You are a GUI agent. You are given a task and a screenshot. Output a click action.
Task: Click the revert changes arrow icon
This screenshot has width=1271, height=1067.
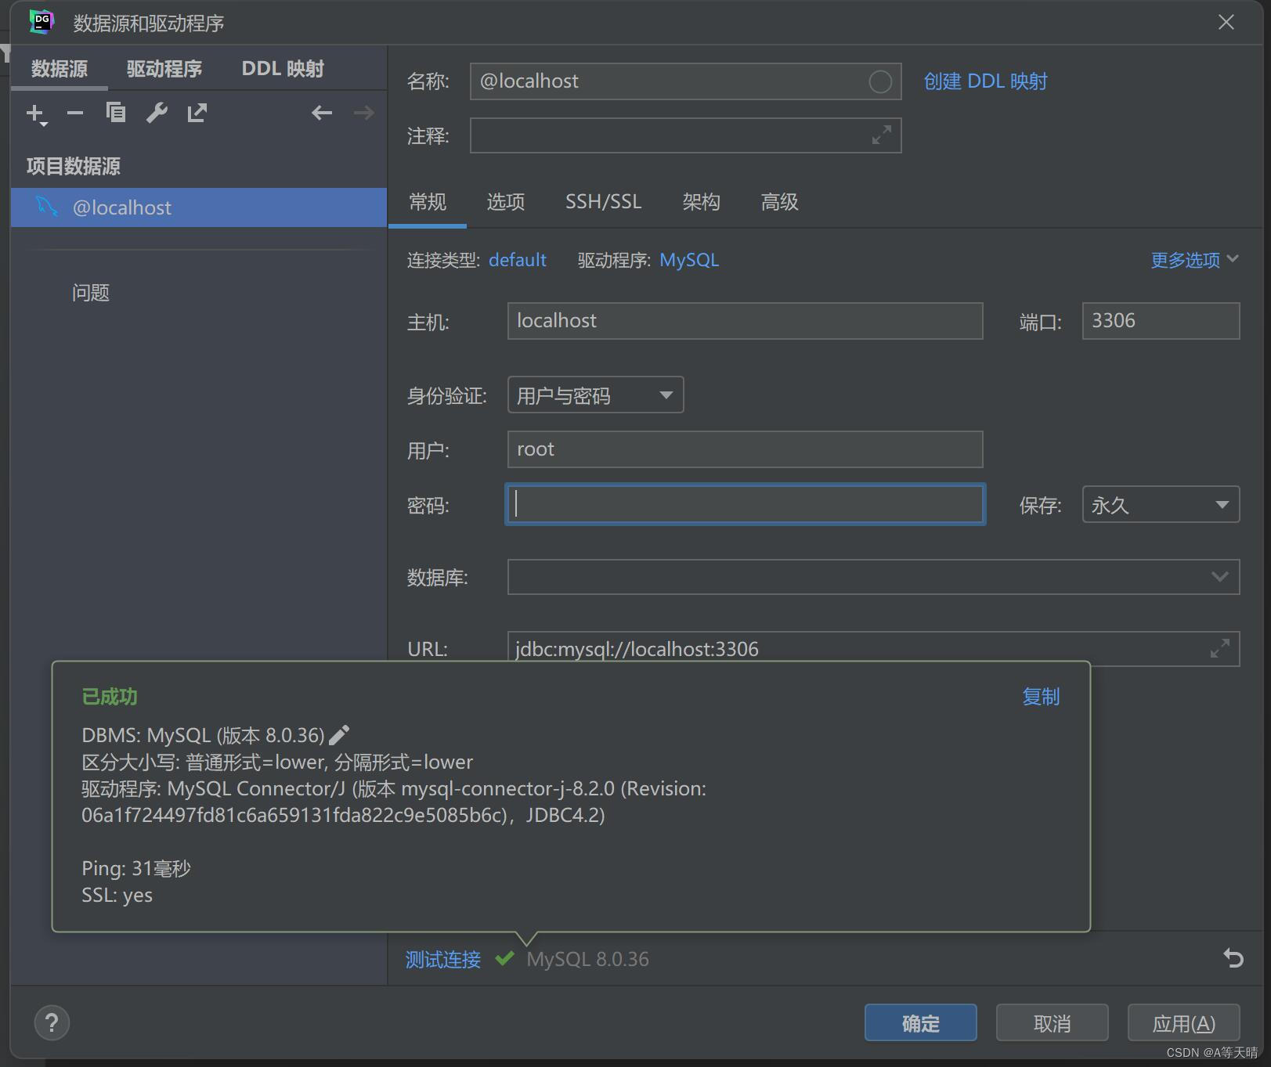coord(1233,957)
